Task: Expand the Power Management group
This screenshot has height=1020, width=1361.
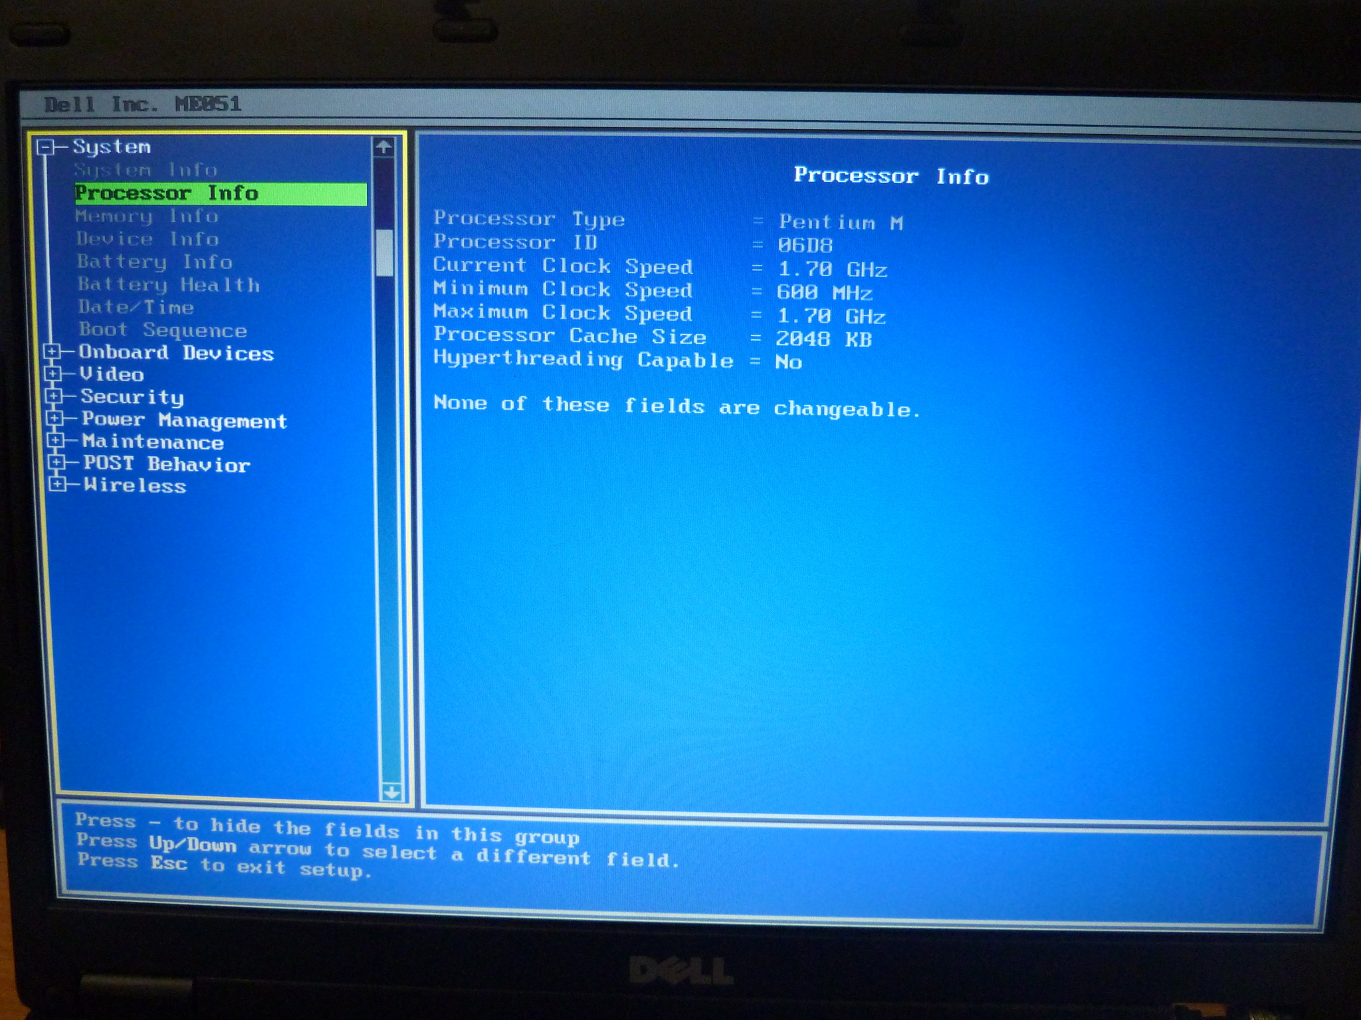Action: [54, 418]
